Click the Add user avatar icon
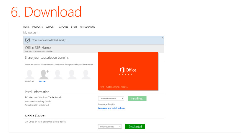The height and width of the screenshot is (140, 249). [x=44, y=74]
